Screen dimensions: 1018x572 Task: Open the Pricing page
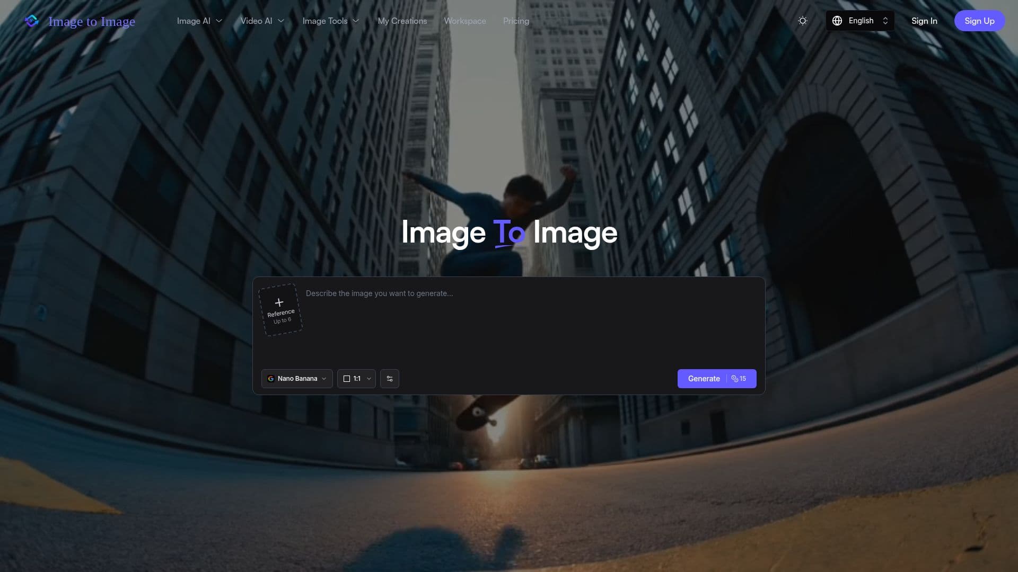516,21
